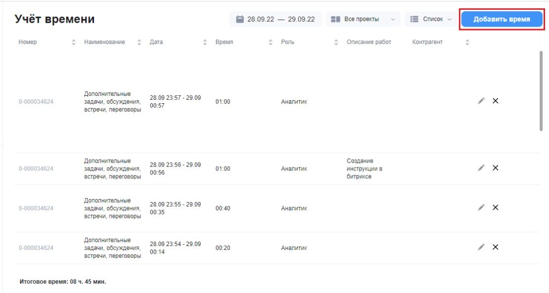Sort by the 'Время' column arrows
549x293 pixels.
pos(271,42)
